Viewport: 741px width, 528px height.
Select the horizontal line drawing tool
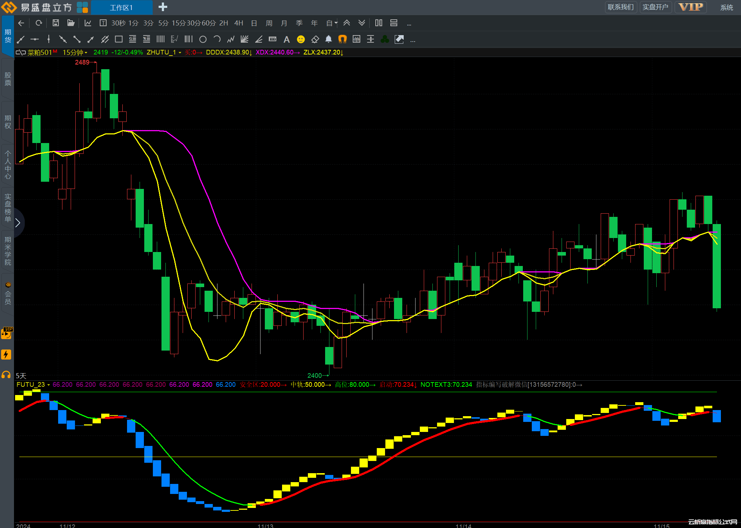[34, 39]
